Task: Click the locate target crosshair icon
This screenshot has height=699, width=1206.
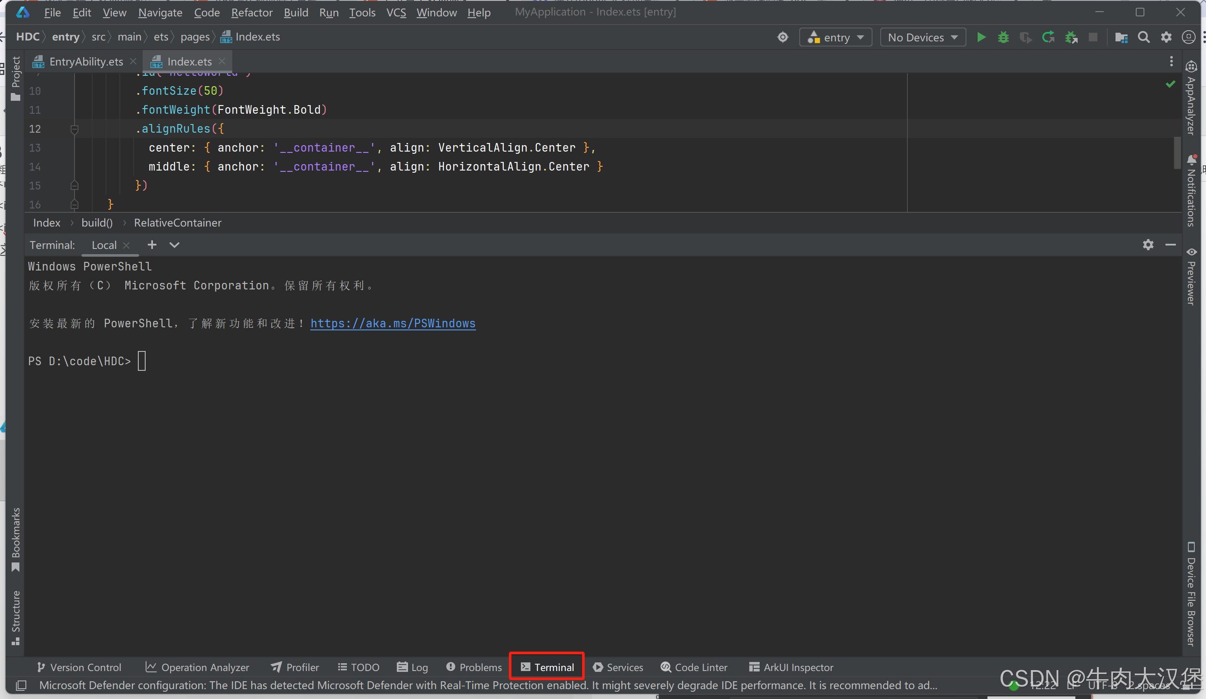Action: [x=783, y=37]
